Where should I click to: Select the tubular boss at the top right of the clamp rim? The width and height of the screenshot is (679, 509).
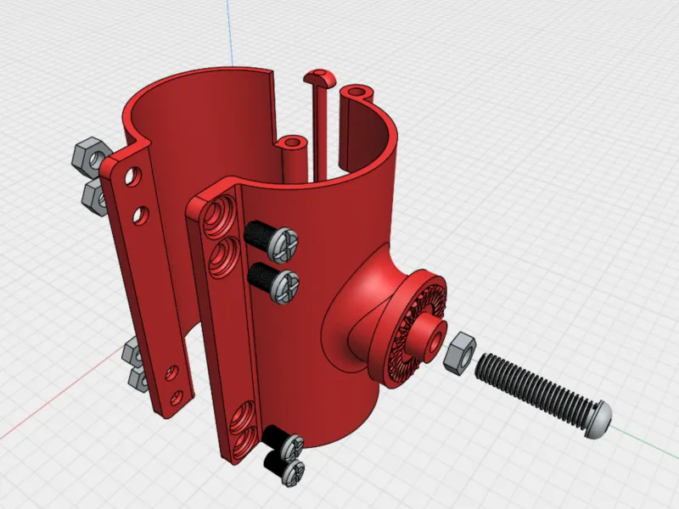tap(356, 92)
